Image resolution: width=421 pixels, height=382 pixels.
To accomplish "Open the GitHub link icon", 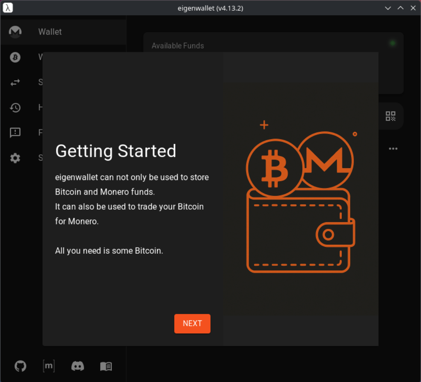I will click(x=20, y=366).
